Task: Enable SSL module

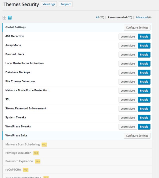Action: [x=144, y=100]
